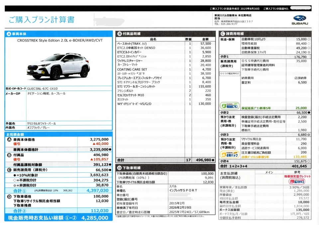Click the 合計② amount 112,030
Viewport: 319px width, 225px height.
point(100,211)
